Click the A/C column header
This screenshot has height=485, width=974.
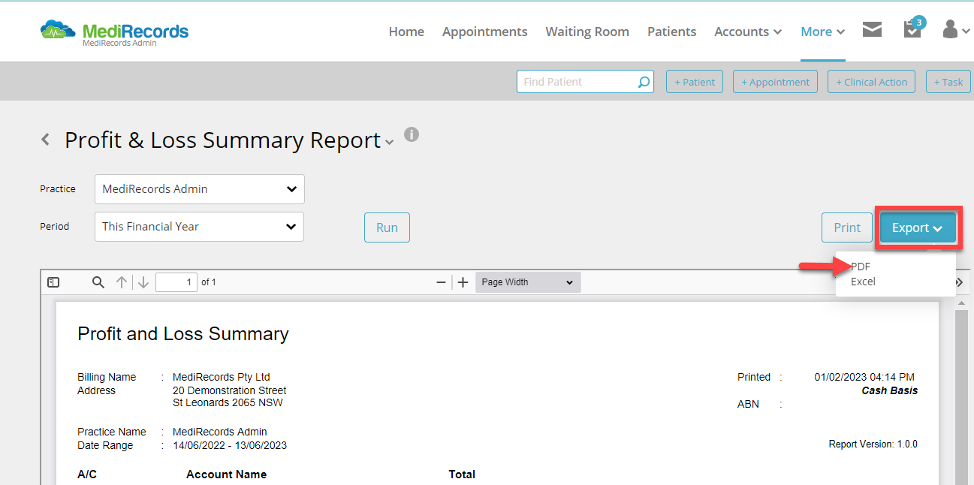tap(87, 474)
